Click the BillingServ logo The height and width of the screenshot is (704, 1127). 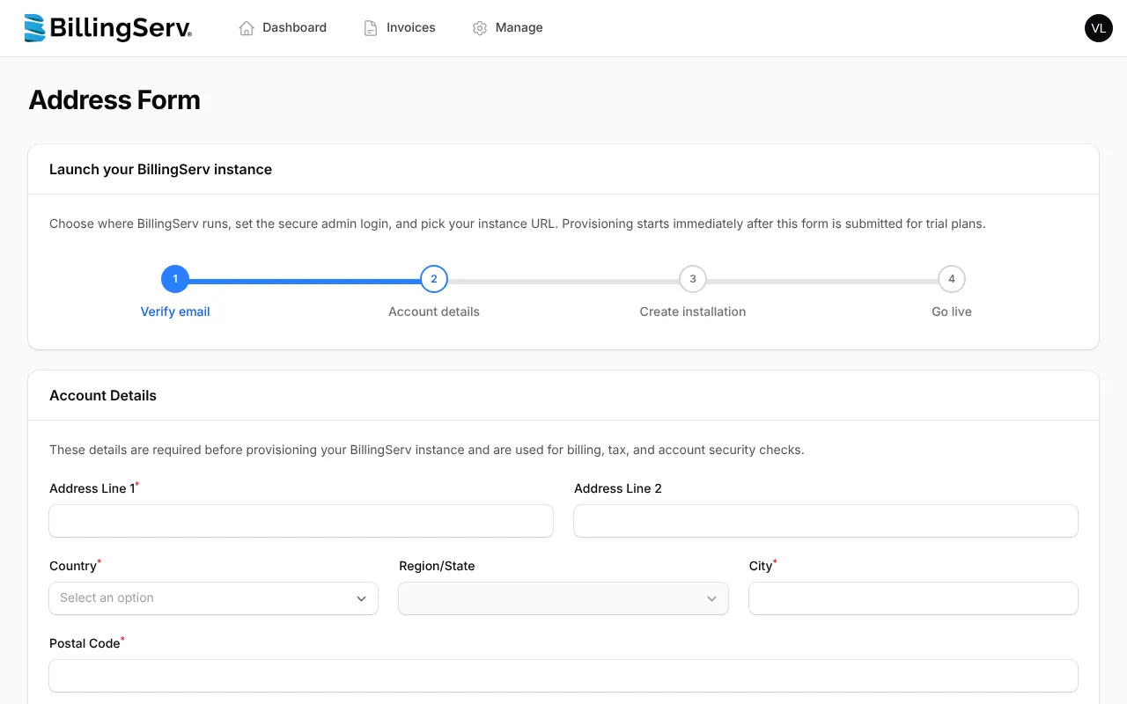pos(107,28)
